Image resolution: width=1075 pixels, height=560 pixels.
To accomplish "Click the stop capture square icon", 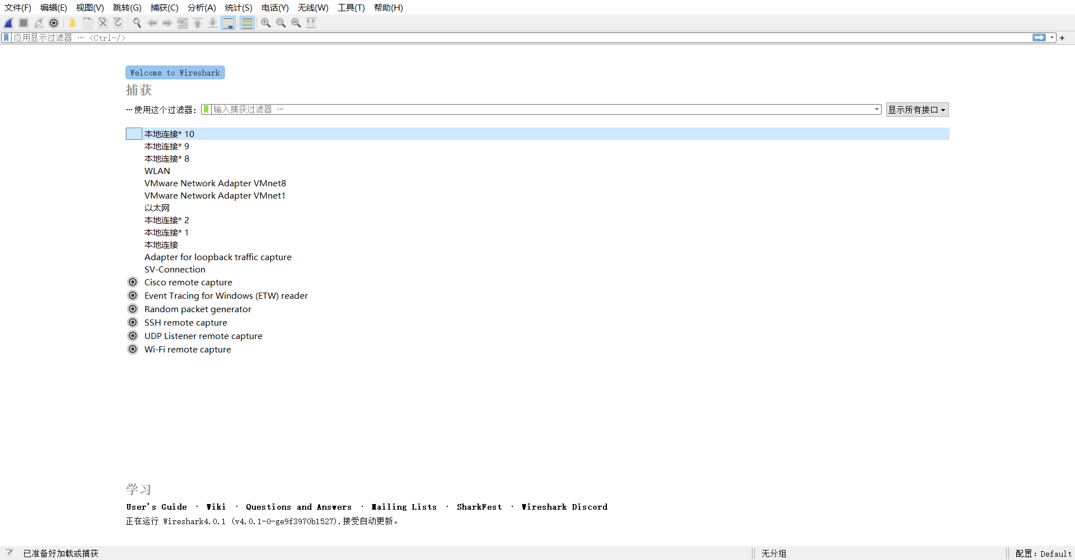I will (x=24, y=23).
